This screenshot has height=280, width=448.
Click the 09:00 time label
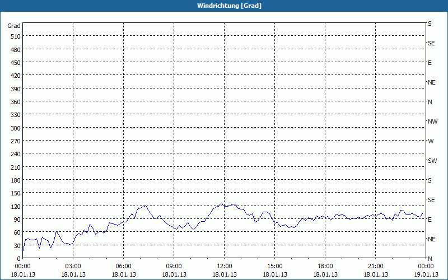pyautogui.click(x=174, y=267)
